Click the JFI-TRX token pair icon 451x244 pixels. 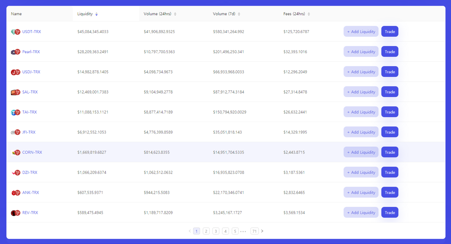(x=16, y=132)
